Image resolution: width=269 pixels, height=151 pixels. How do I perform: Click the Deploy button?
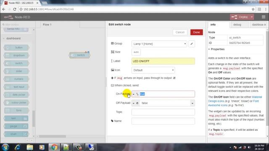pyautogui.click(x=240, y=17)
